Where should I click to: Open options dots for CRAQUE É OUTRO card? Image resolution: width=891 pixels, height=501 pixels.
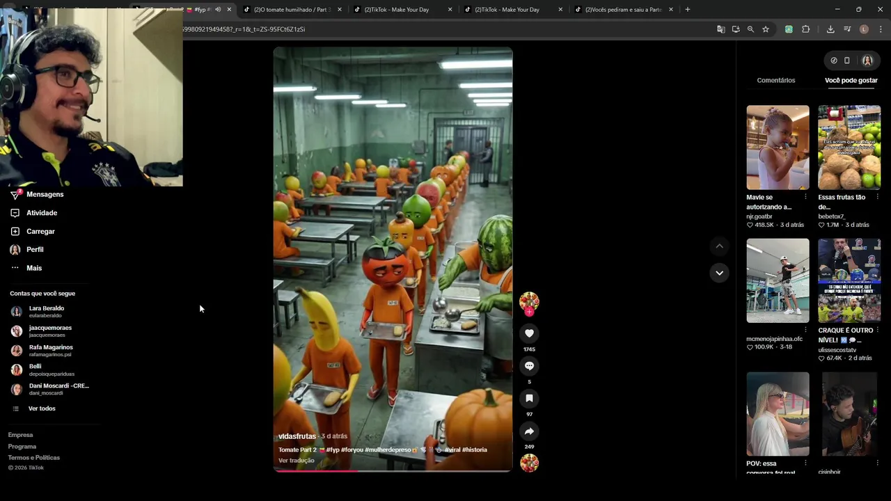(877, 330)
